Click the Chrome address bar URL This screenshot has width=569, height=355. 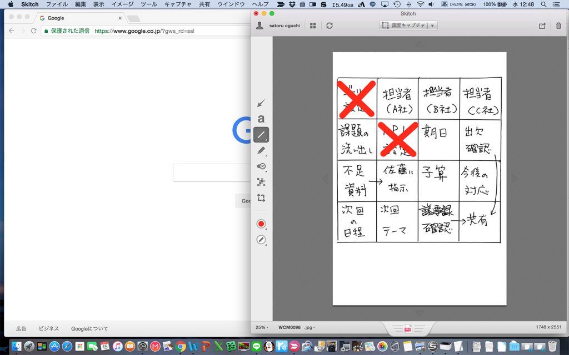144,31
